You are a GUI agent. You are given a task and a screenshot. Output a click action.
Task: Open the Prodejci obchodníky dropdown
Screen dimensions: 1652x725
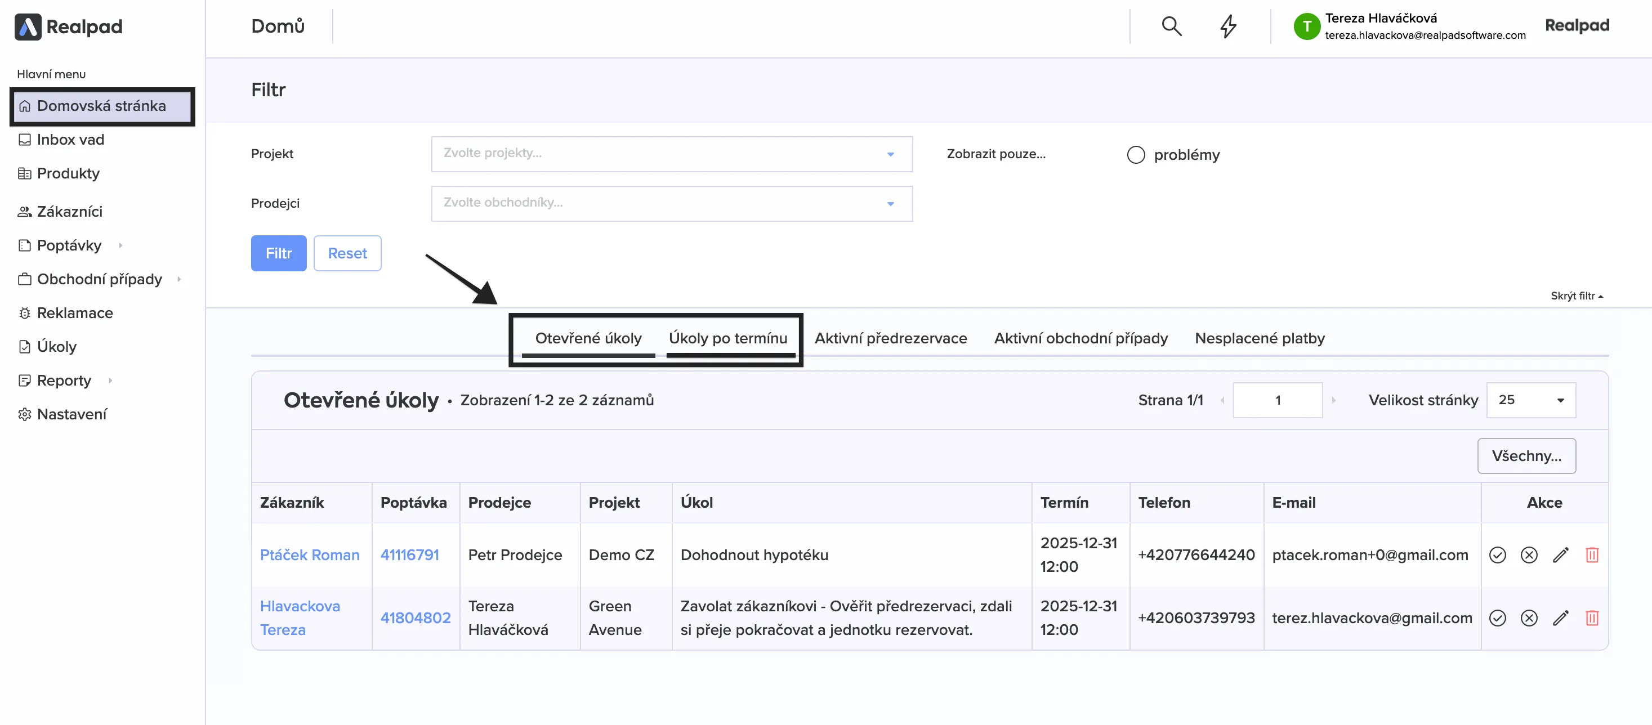coord(671,203)
